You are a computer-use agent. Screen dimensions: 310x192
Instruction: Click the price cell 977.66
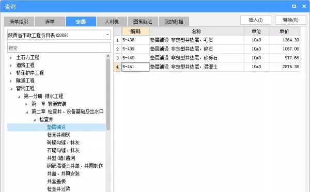(285, 58)
